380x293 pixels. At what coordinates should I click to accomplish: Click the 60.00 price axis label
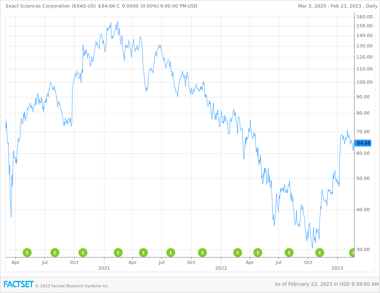point(363,153)
